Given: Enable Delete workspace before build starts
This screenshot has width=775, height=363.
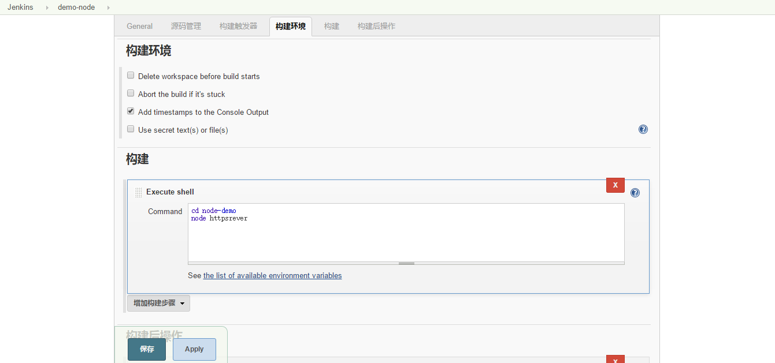Looking at the screenshot, I should (131, 76).
